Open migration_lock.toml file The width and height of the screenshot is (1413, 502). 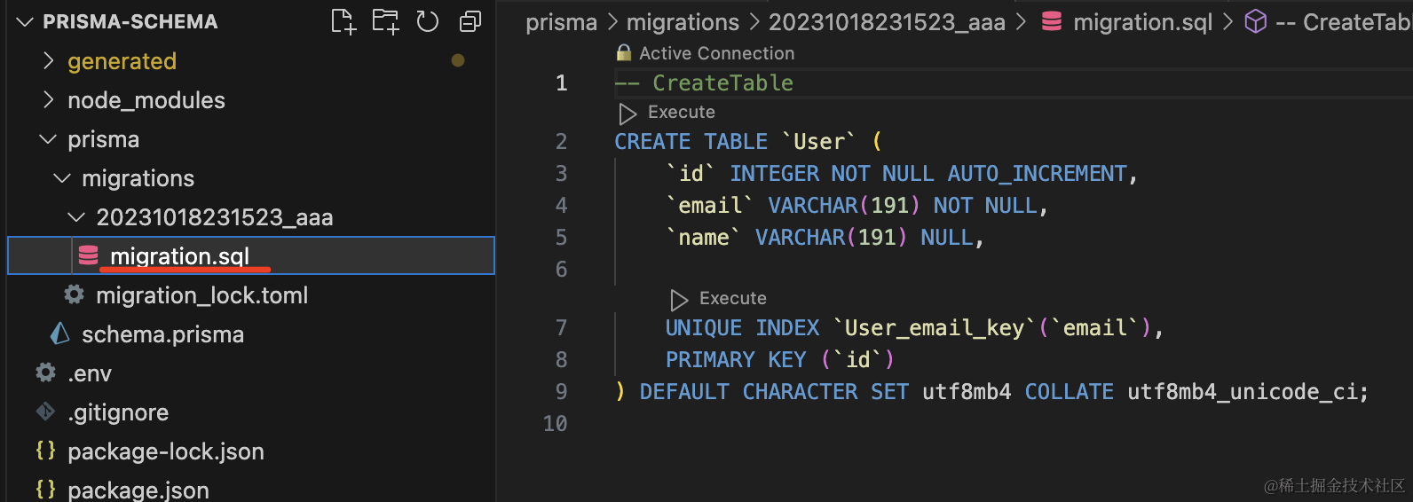pos(201,295)
